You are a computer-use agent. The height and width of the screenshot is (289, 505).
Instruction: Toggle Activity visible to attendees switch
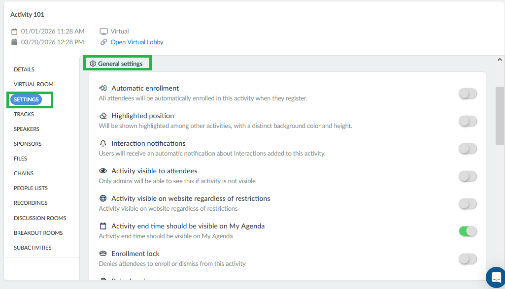468,176
